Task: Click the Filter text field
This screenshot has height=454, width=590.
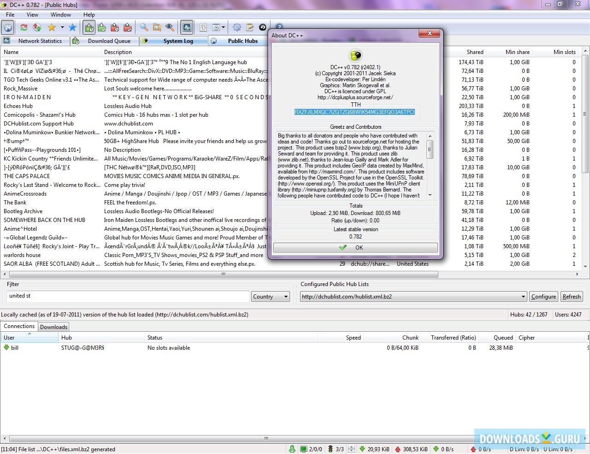Action: [128, 296]
